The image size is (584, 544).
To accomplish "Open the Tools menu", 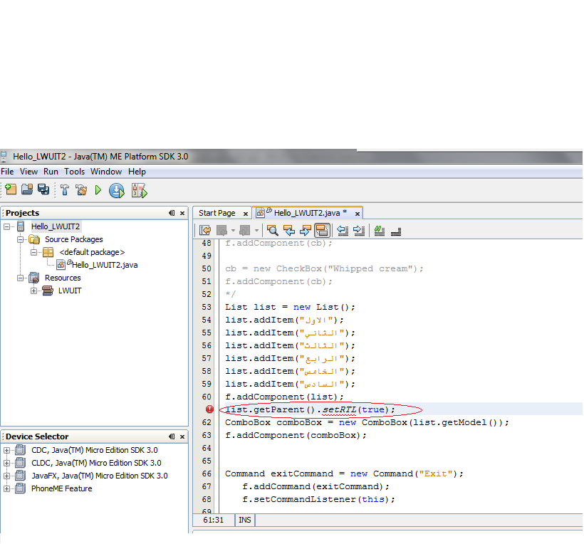I will click(75, 172).
